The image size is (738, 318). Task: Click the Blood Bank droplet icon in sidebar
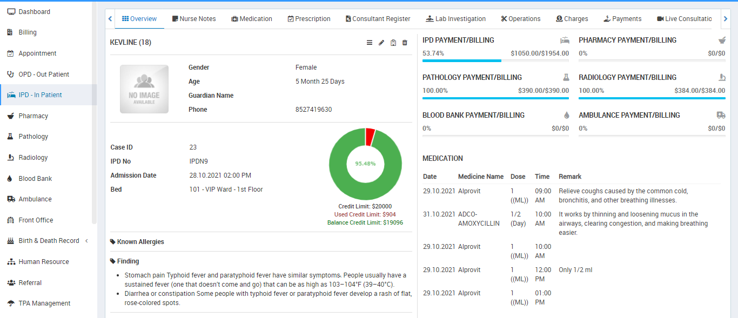11,179
